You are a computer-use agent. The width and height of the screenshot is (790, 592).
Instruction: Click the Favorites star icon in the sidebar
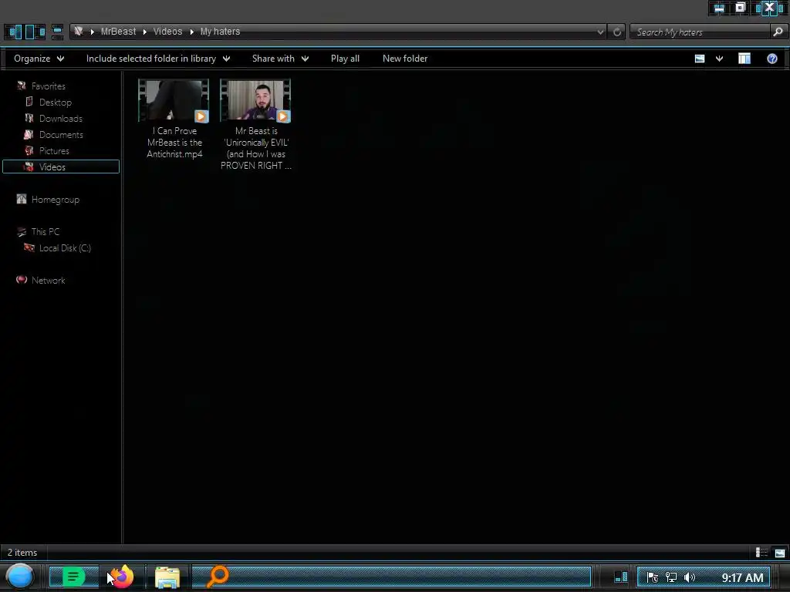pyautogui.click(x=21, y=86)
